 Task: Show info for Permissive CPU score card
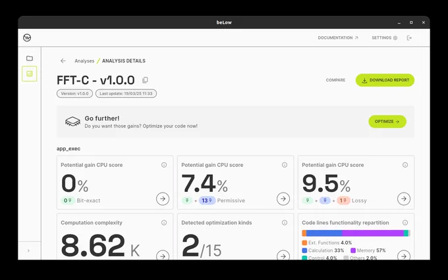click(285, 165)
